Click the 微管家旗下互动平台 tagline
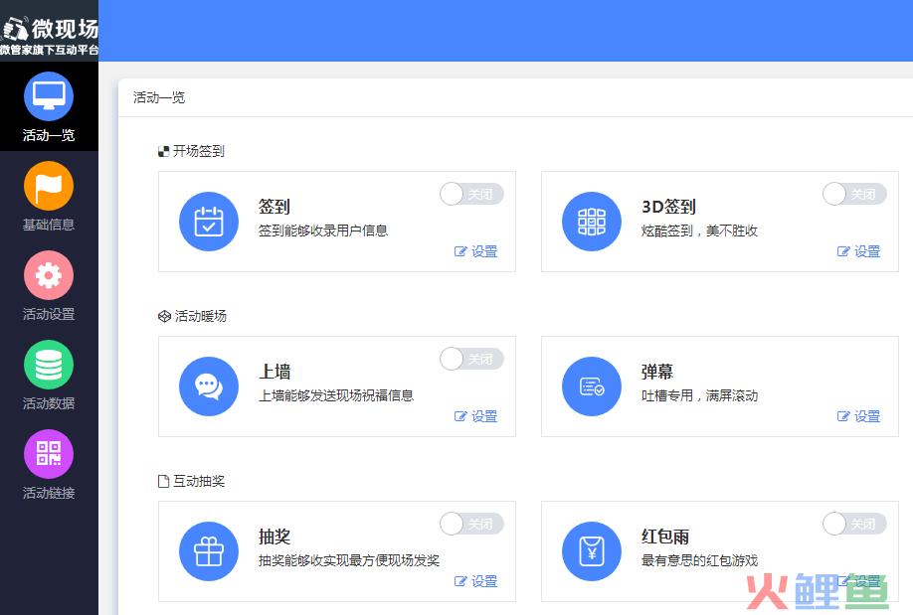Image resolution: width=913 pixels, height=615 pixels. (x=49, y=50)
